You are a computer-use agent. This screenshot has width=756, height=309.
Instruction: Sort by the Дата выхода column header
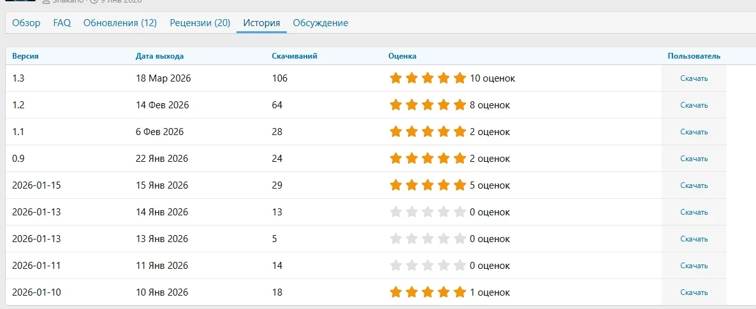[159, 56]
